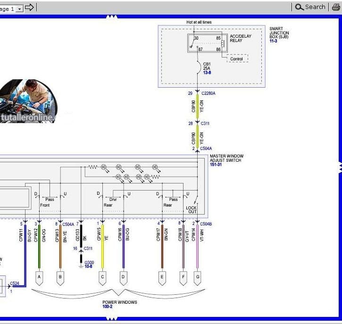Click the C2280A connector label
Image resolution: width=342 pixels, height=324 pixels.
click(209, 93)
